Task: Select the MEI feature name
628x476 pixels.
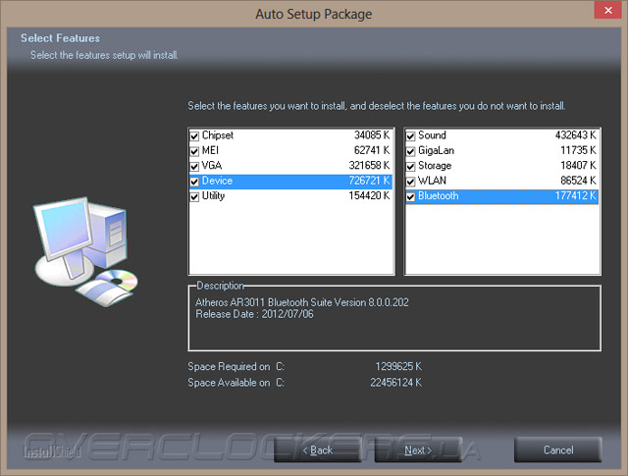Action: click(210, 150)
